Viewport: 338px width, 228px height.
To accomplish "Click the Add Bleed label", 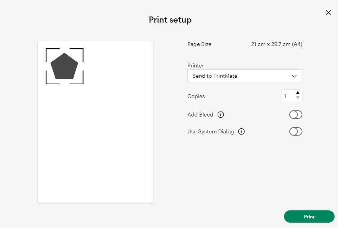I will (x=200, y=115).
